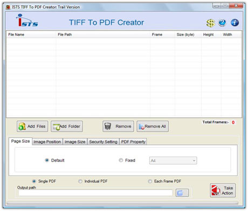Close the window with the red X button

tap(236, 6)
